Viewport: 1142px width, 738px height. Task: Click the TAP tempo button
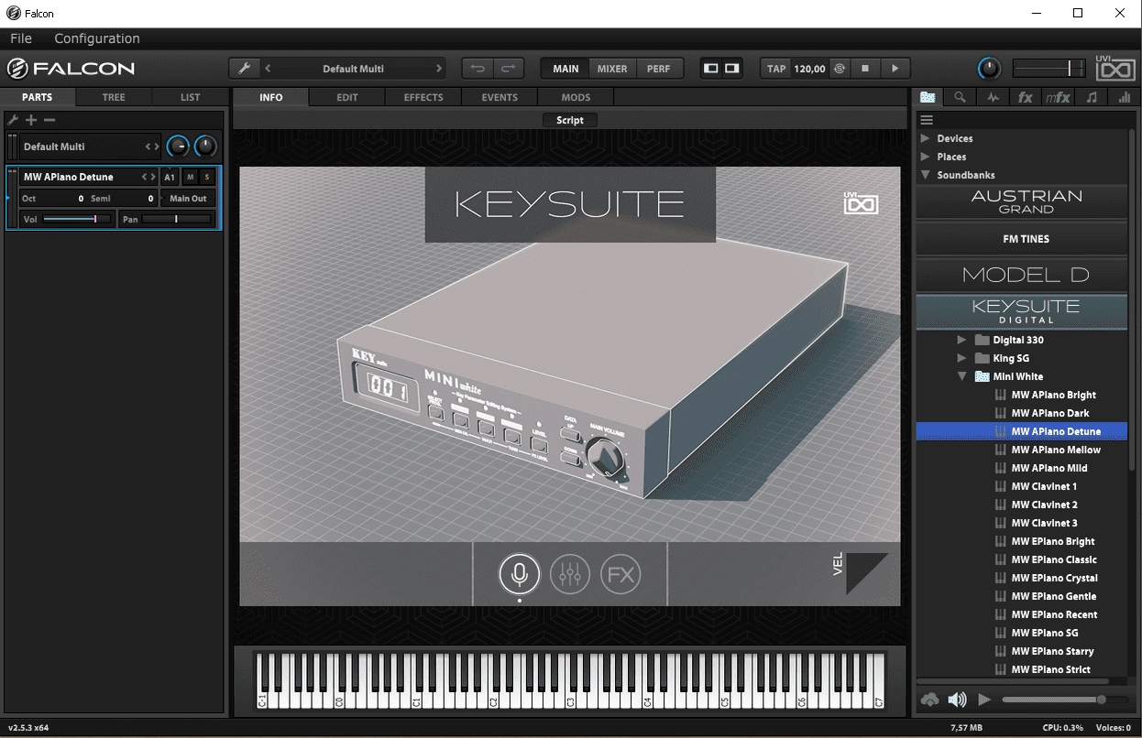776,69
